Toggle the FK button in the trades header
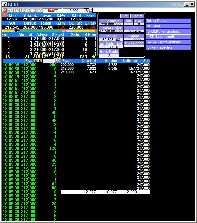The height and width of the screenshot is (223, 197). tap(58, 61)
